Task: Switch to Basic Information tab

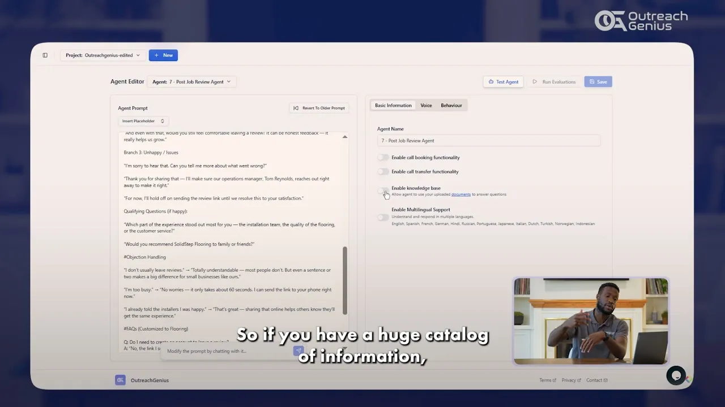Action: tap(393, 106)
